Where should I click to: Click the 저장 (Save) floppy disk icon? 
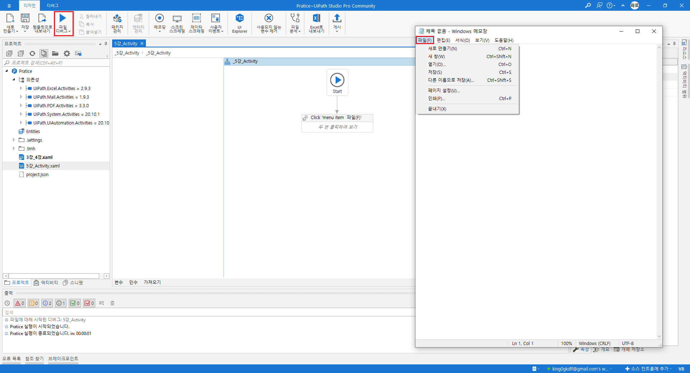tap(25, 18)
